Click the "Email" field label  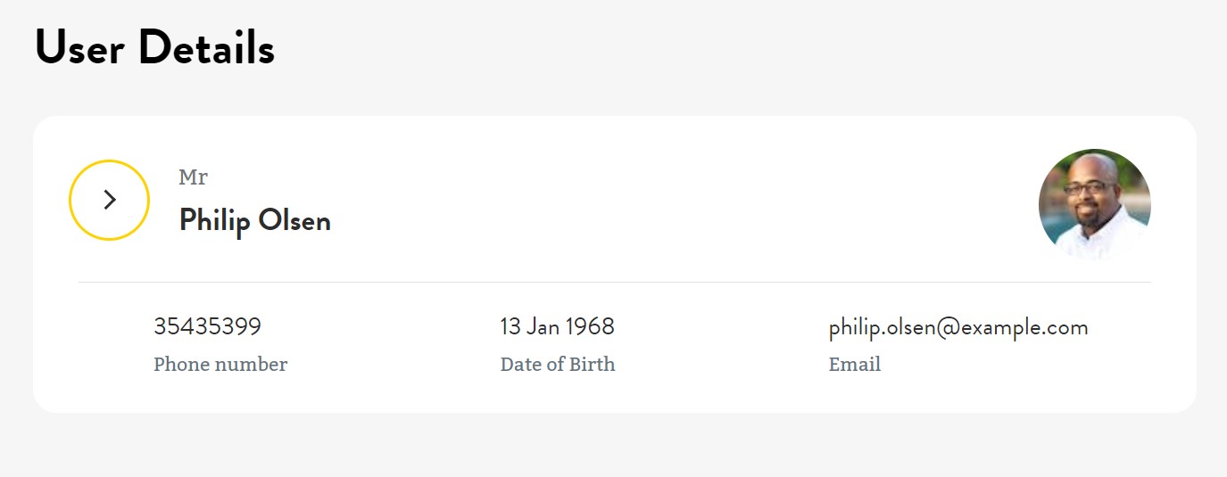pyautogui.click(x=854, y=364)
